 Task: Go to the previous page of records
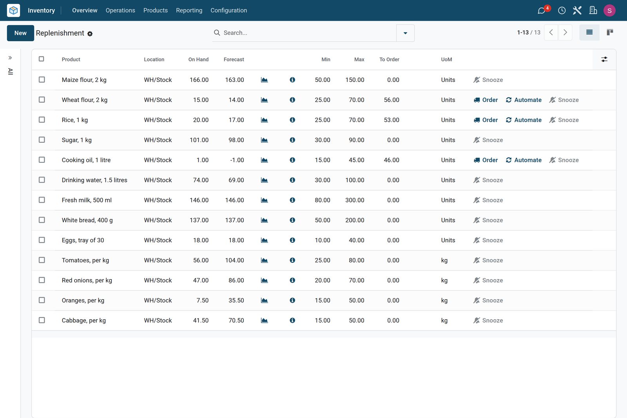pos(551,33)
